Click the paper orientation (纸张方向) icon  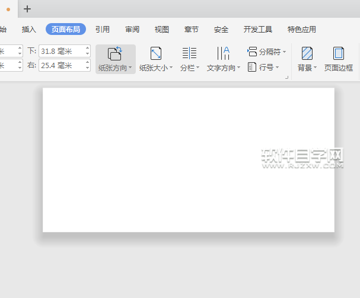[115, 53]
